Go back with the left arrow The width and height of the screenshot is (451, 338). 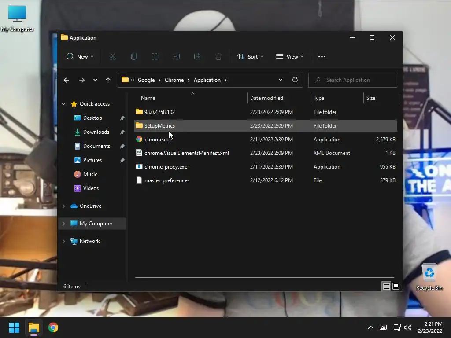click(67, 80)
